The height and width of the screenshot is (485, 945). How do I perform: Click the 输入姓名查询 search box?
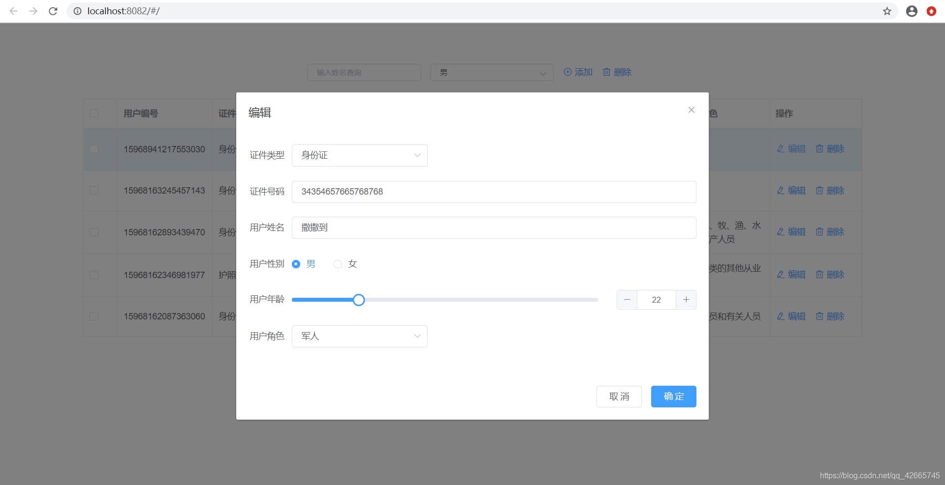pyautogui.click(x=364, y=72)
